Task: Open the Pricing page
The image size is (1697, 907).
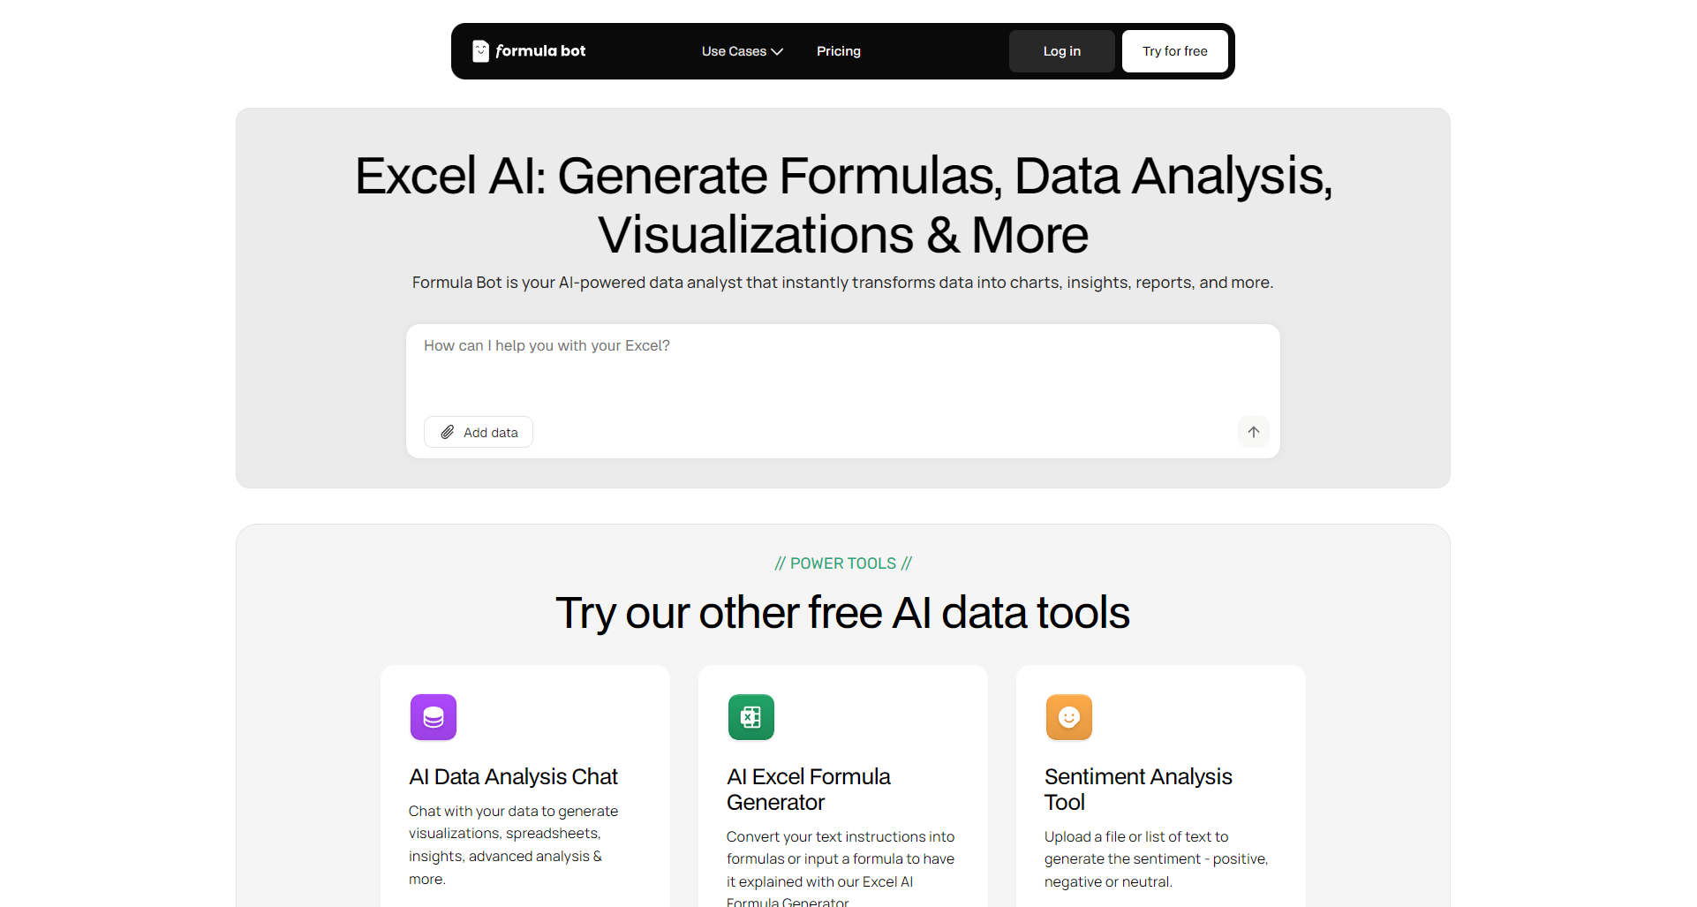Action: [838, 51]
